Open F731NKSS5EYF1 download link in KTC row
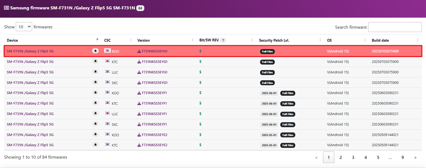 pos(152,103)
